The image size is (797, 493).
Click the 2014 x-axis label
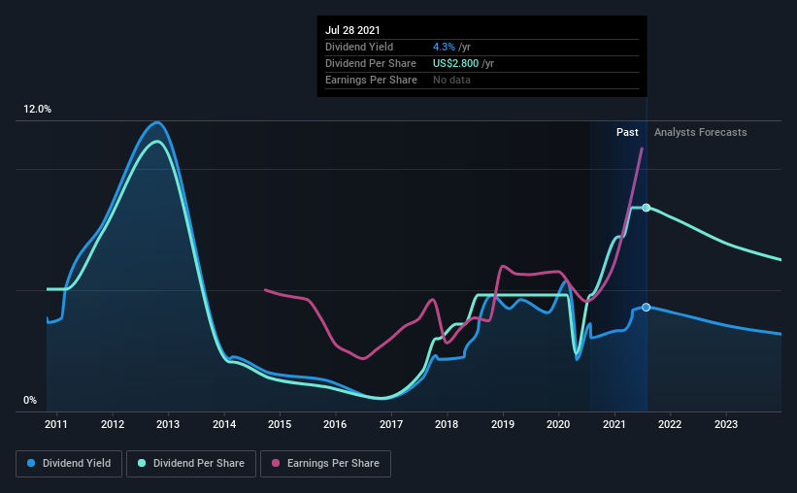[223, 424]
